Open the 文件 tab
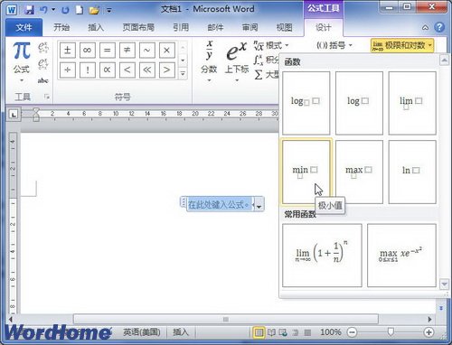Viewport: 452px width, 345px height. click(x=24, y=27)
